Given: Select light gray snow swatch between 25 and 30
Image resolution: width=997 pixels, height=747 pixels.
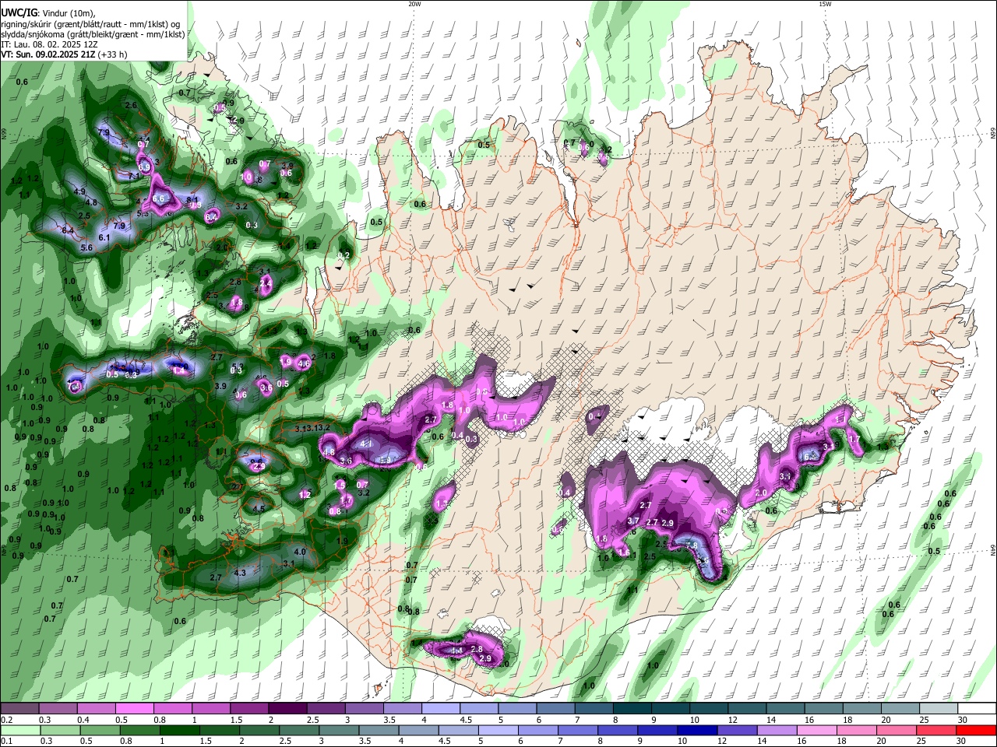Looking at the screenshot, I should pyautogui.click(x=939, y=709).
